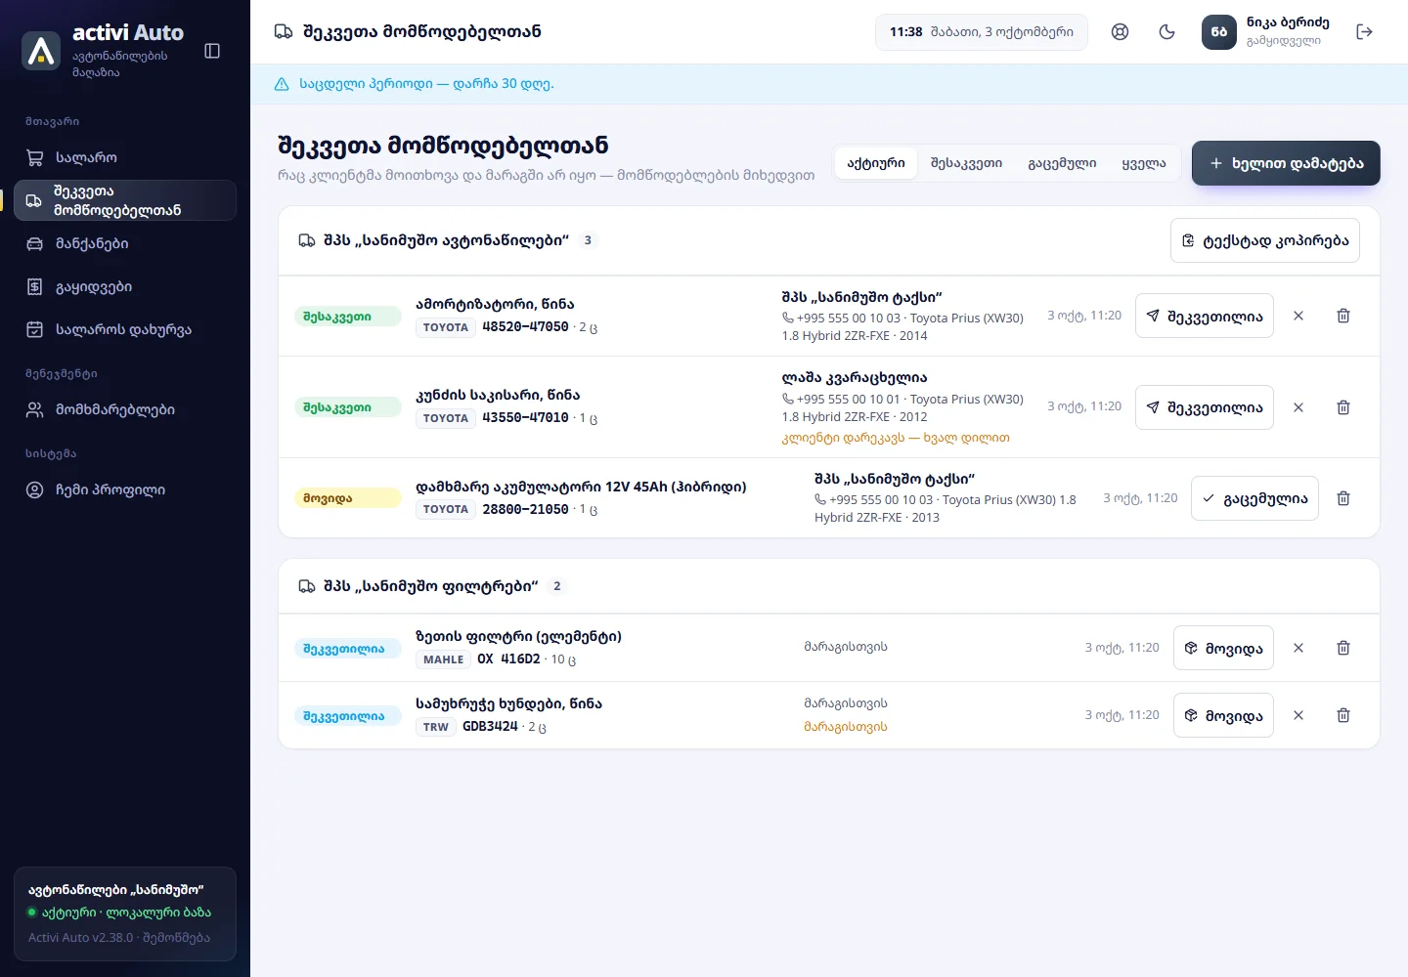Click the მოვიდა status badge
This screenshot has height=977, width=1408.
pyautogui.click(x=347, y=498)
